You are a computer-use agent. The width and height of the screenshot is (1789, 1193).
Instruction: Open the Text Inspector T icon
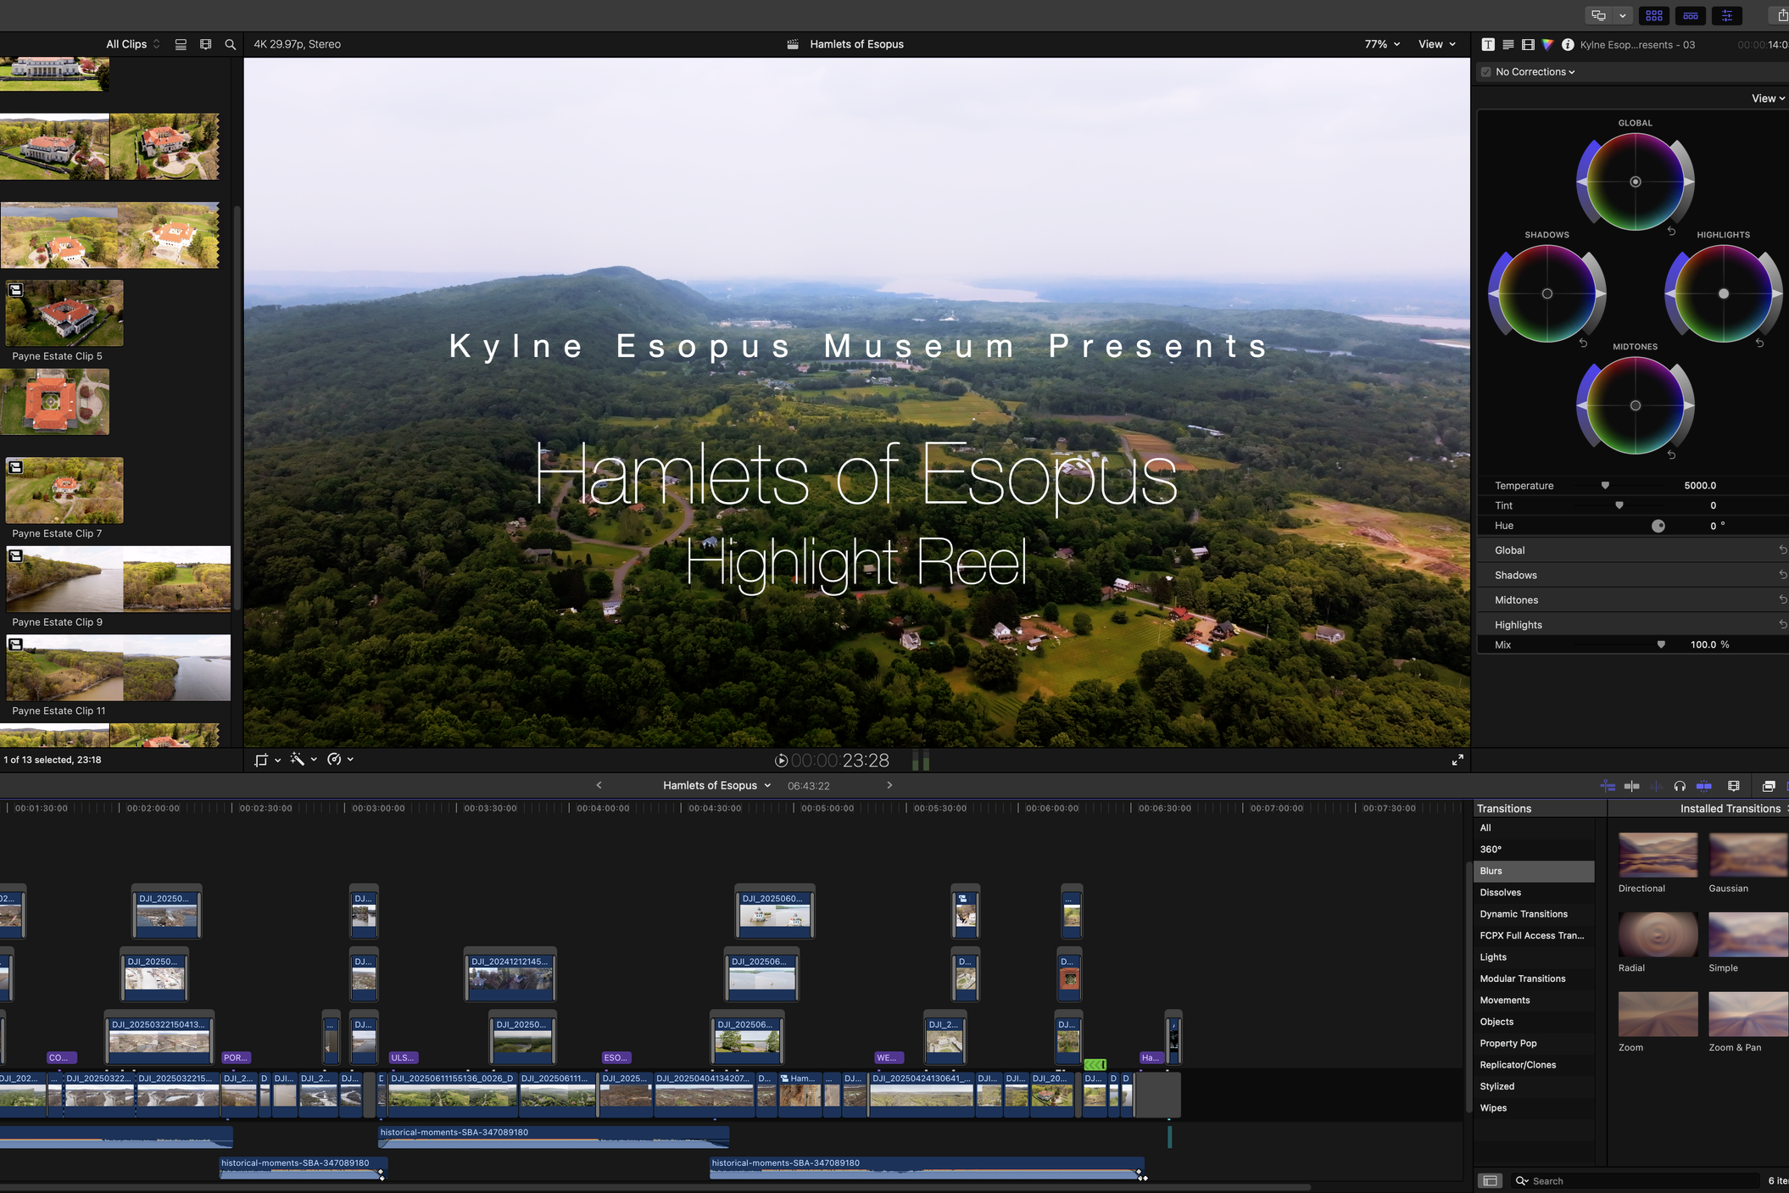[1488, 44]
